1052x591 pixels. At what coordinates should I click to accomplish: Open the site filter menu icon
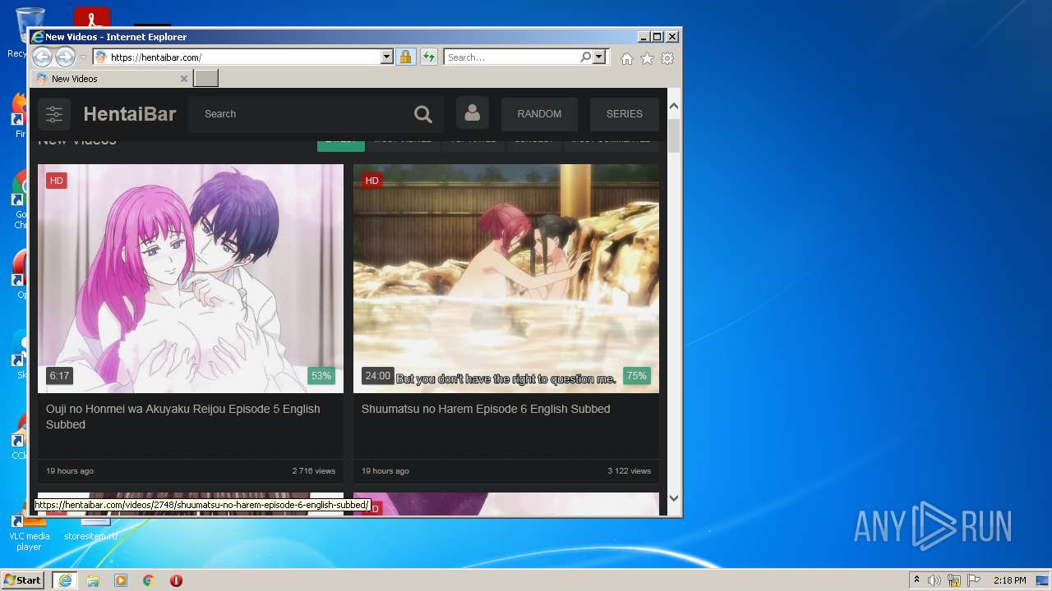(54, 114)
